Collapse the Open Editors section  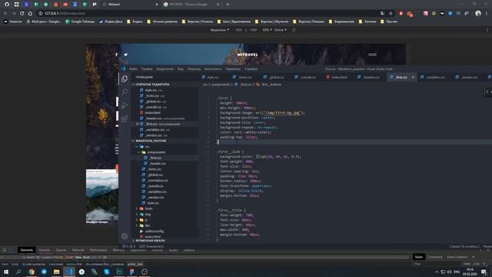pos(152,85)
